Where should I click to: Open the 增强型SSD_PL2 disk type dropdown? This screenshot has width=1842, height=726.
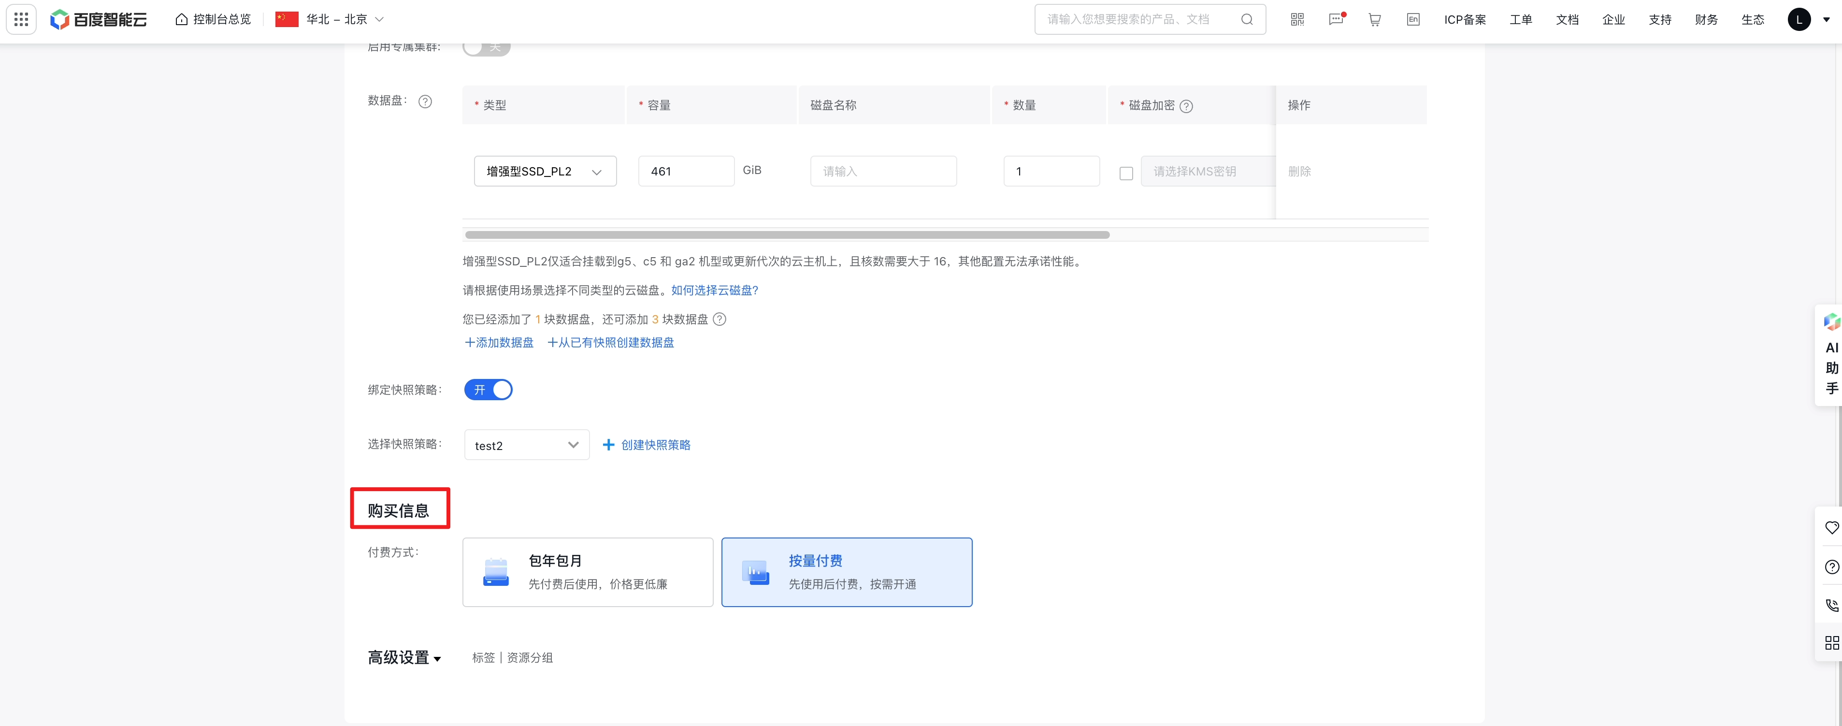click(545, 172)
